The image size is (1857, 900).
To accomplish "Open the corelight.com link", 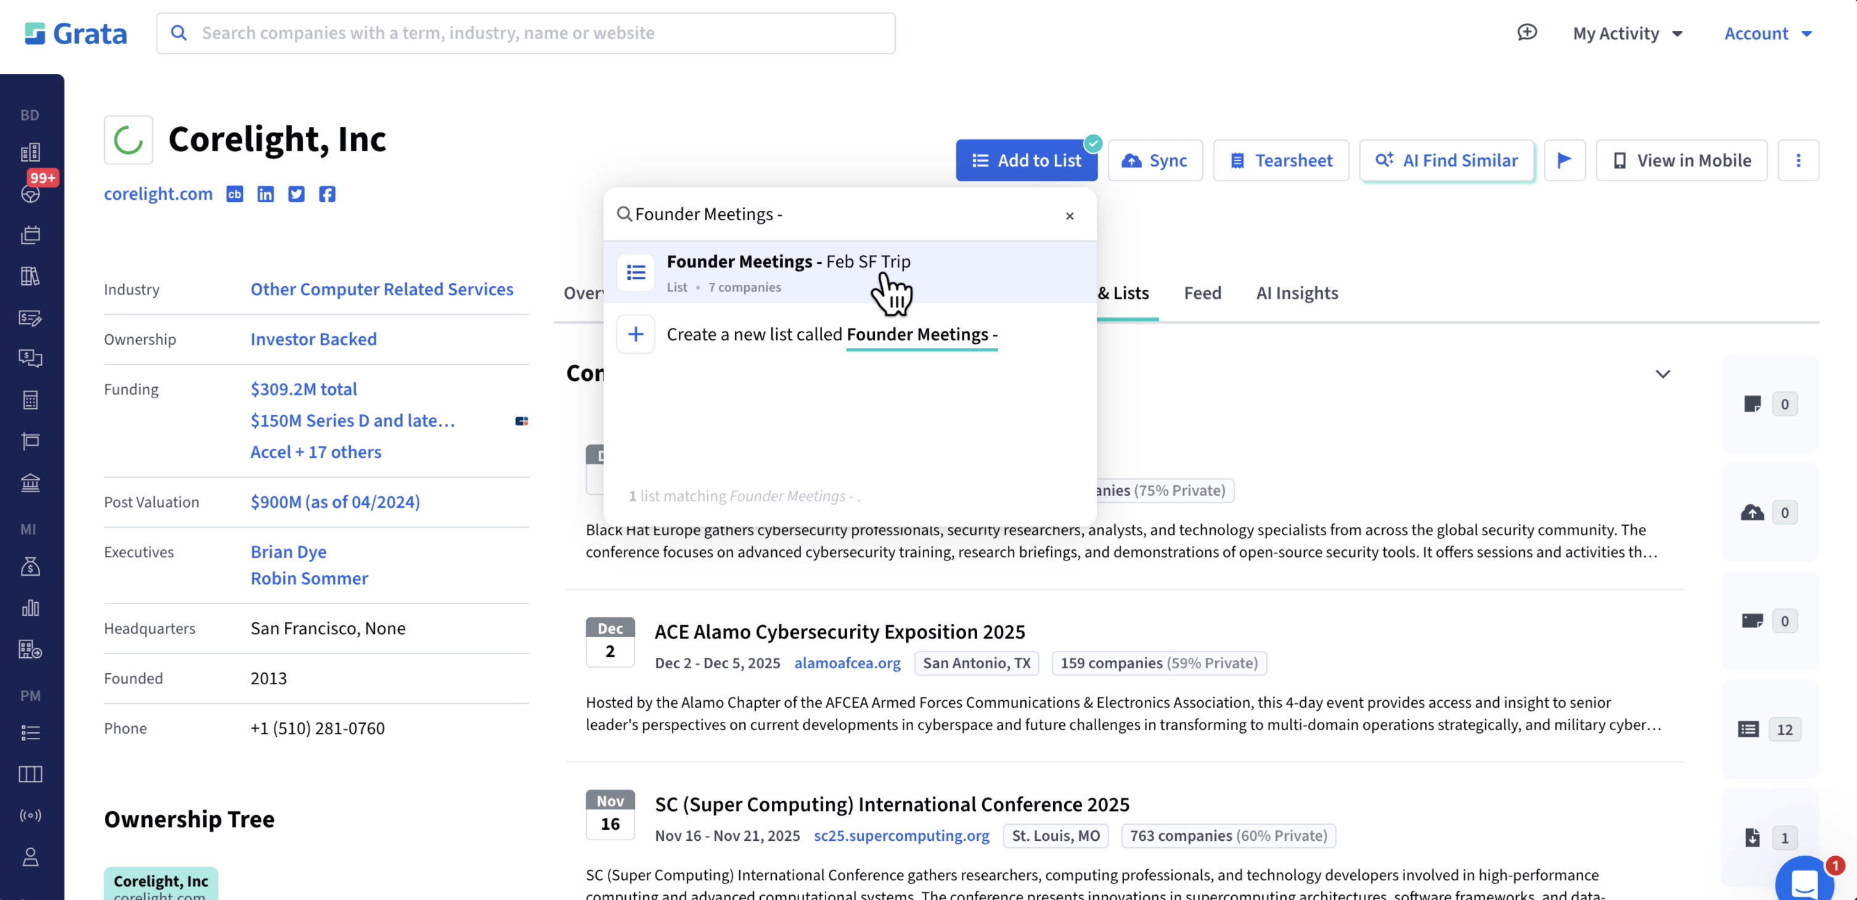I will click(158, 194).
